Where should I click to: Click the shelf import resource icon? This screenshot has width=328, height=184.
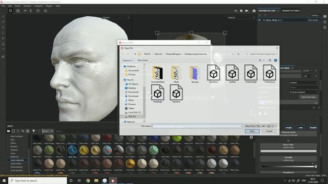pyautogui.click(x=28, y=131)
